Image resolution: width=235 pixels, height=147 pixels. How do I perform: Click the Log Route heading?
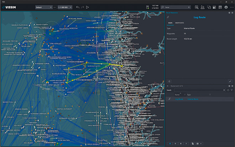coord(199,17)
